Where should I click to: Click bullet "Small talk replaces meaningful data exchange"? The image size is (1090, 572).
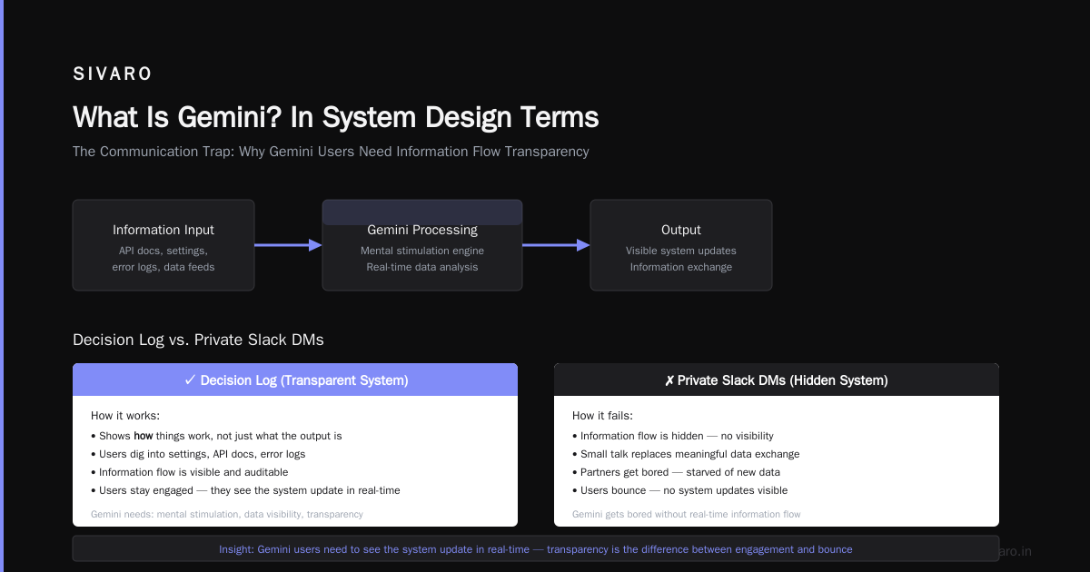pyautogui.click(x=686, y=454)
